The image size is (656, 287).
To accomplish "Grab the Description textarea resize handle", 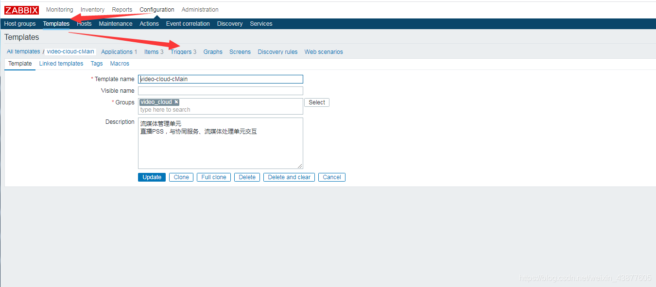I will point(300,166).
